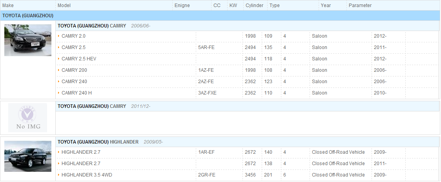Click the black Camry car thumbnail
Screen dimensions: 441x182
pyautogui.click(x=28, y=40)
